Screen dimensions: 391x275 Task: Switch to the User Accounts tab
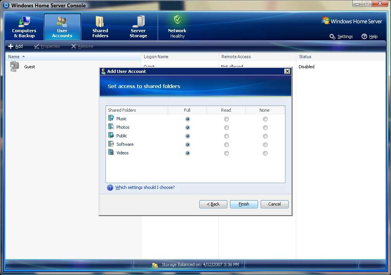[62, 27]
